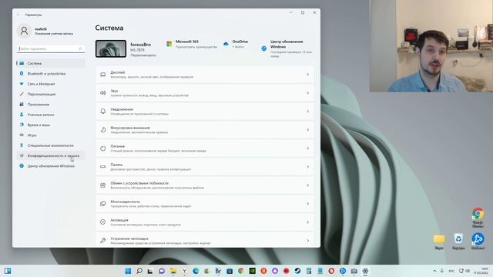
Task: Select the Персонализация brush icon in sidebar
Action: pos(22,94)
